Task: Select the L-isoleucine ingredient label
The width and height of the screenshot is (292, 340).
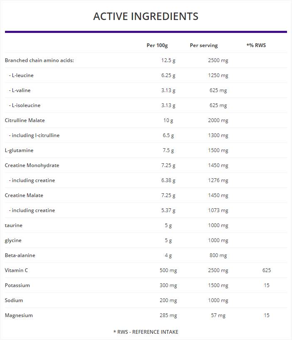Action: [x=26, y=105]
